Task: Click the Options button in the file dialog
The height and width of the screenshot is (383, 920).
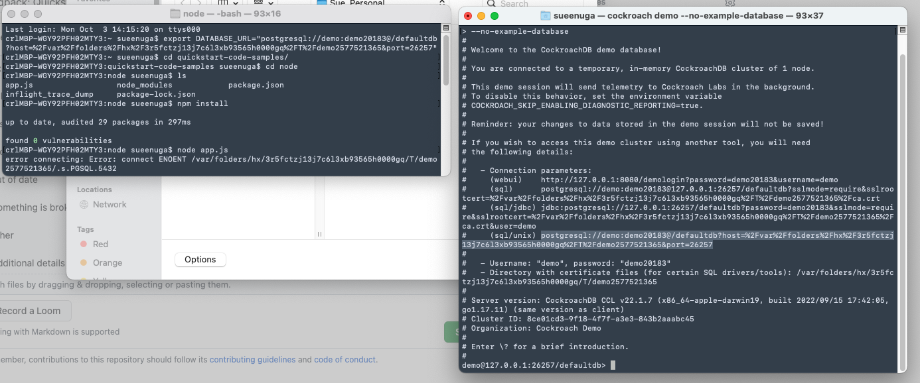Action: [200, 260]
